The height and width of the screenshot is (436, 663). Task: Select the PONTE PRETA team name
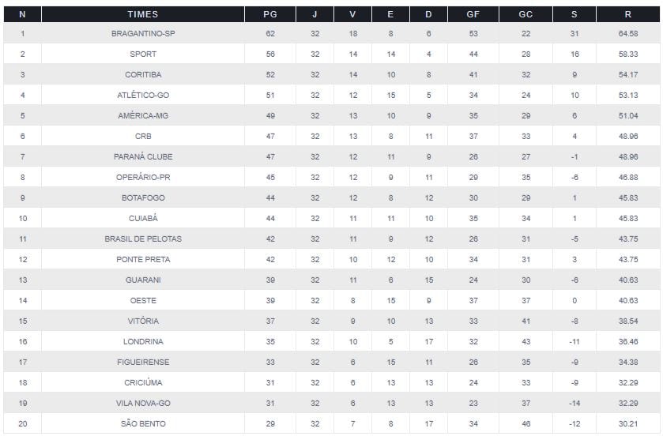(143, 260)
